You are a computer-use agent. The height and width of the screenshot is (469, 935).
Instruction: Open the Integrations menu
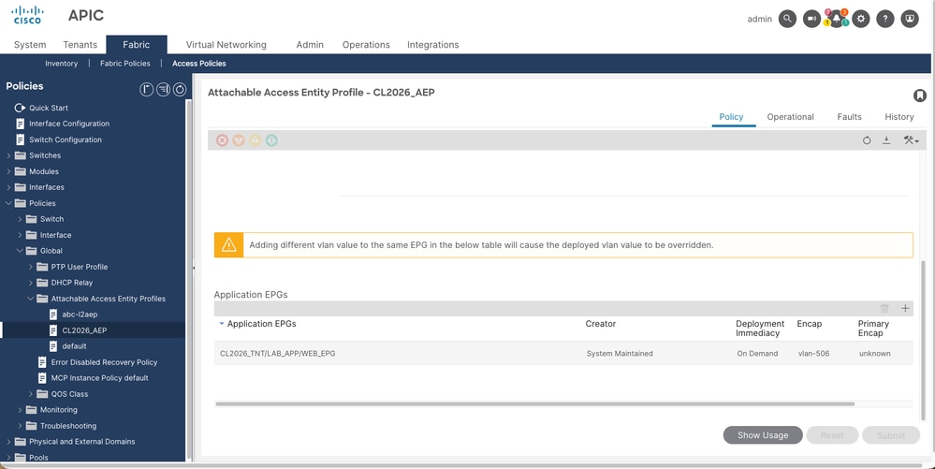[x=433, y=45]
